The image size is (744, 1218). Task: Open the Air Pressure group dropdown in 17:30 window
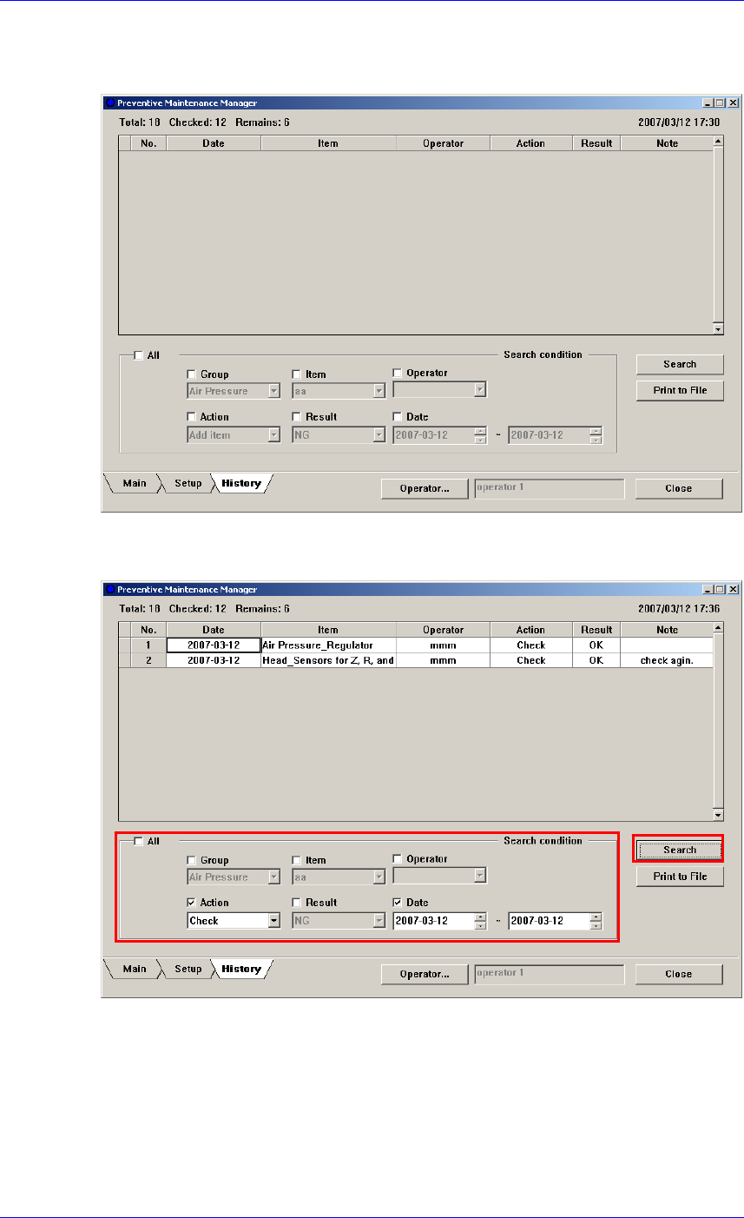[x=274, y=391]
